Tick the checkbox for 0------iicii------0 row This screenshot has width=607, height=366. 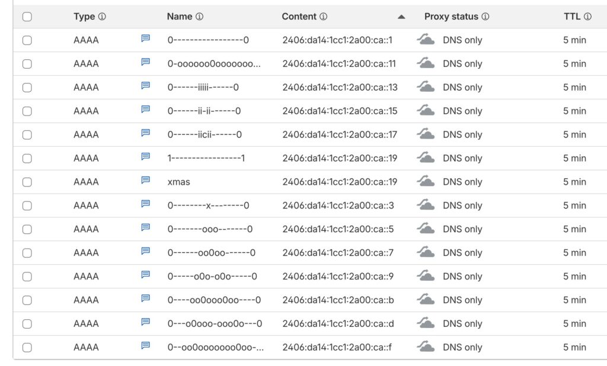27,134
